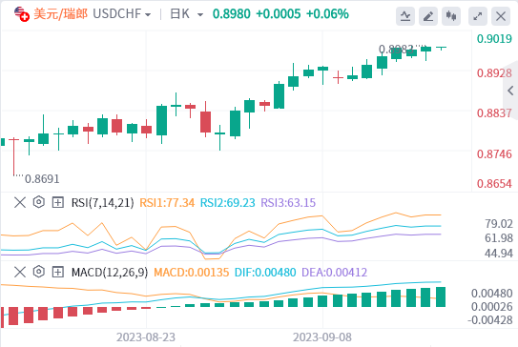
Task: Open MACD indicator settings
Action: pos(39,272)
